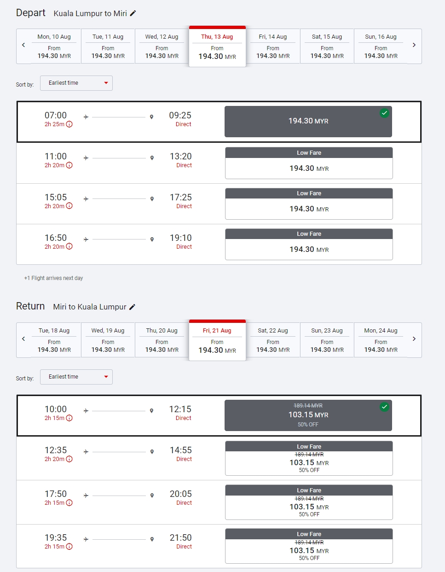Select the 11:00 Low Fare option
The width and height of the screenshot is (445, 572).
[x=309, y=163]
